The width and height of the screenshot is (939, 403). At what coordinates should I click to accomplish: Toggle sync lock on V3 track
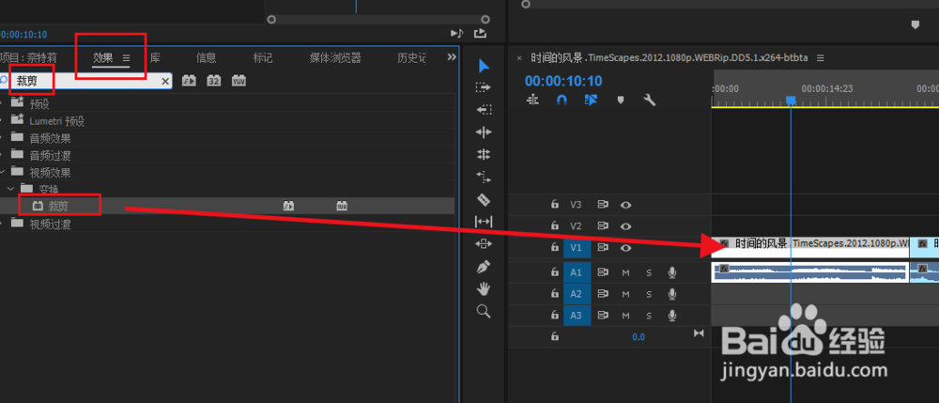pos(603,204)
